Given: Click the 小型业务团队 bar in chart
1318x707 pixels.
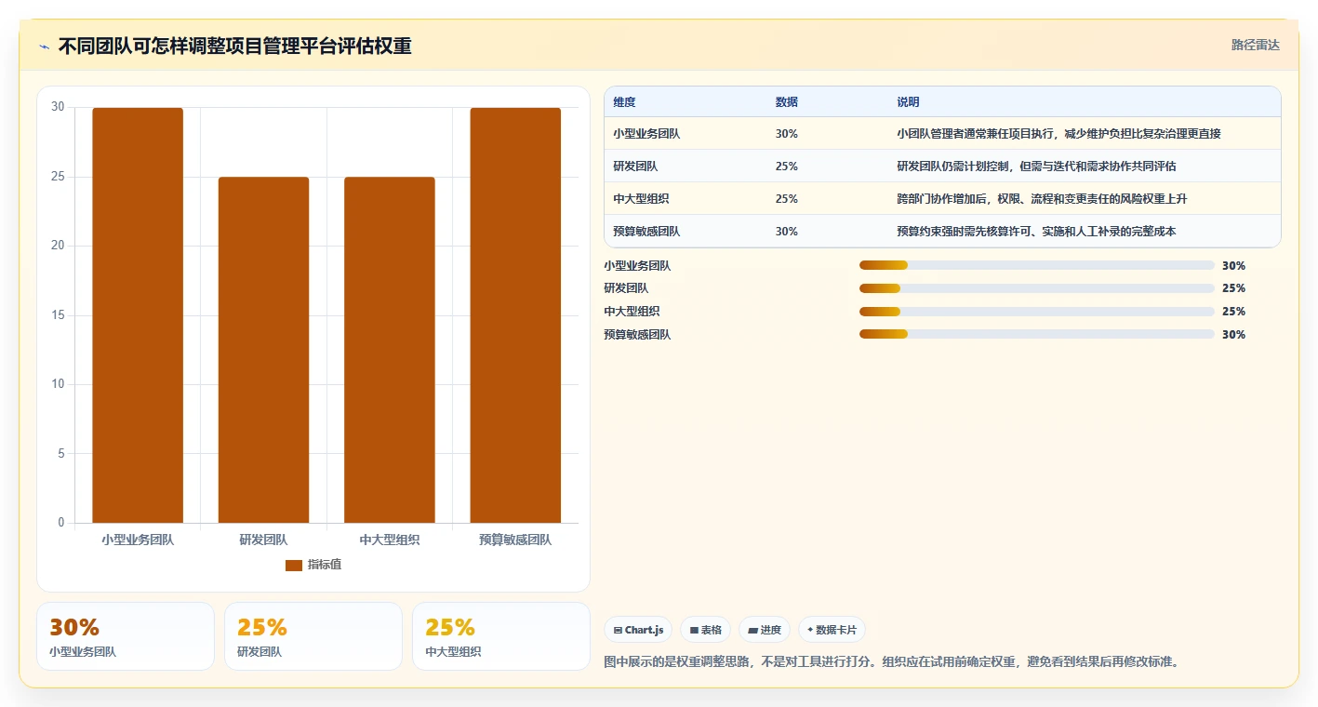Looking at the screenshot, I should (x=138, y=315).
